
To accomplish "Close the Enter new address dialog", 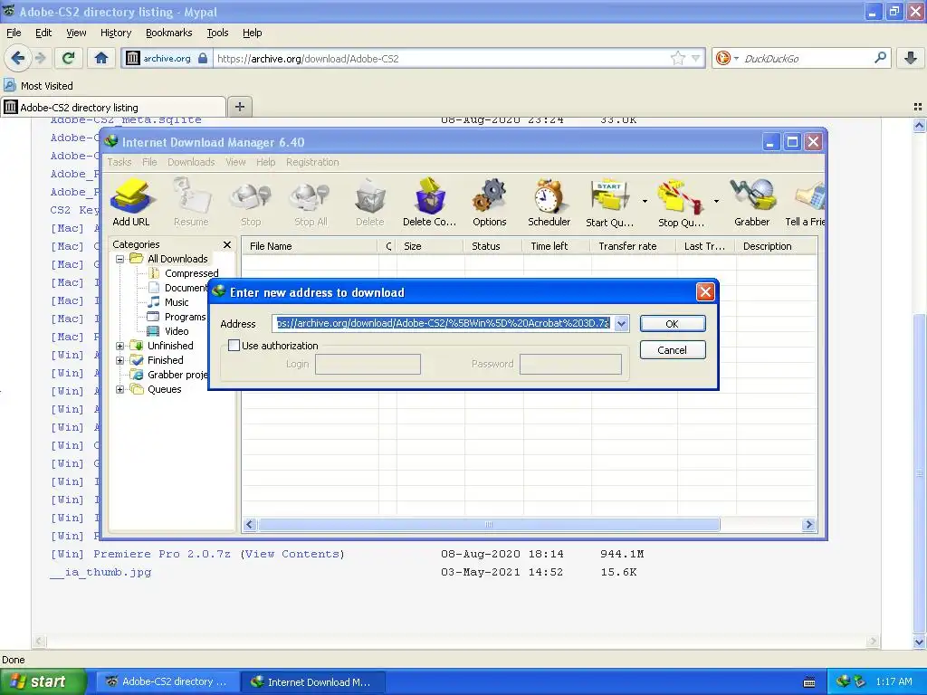I will 705,292.
